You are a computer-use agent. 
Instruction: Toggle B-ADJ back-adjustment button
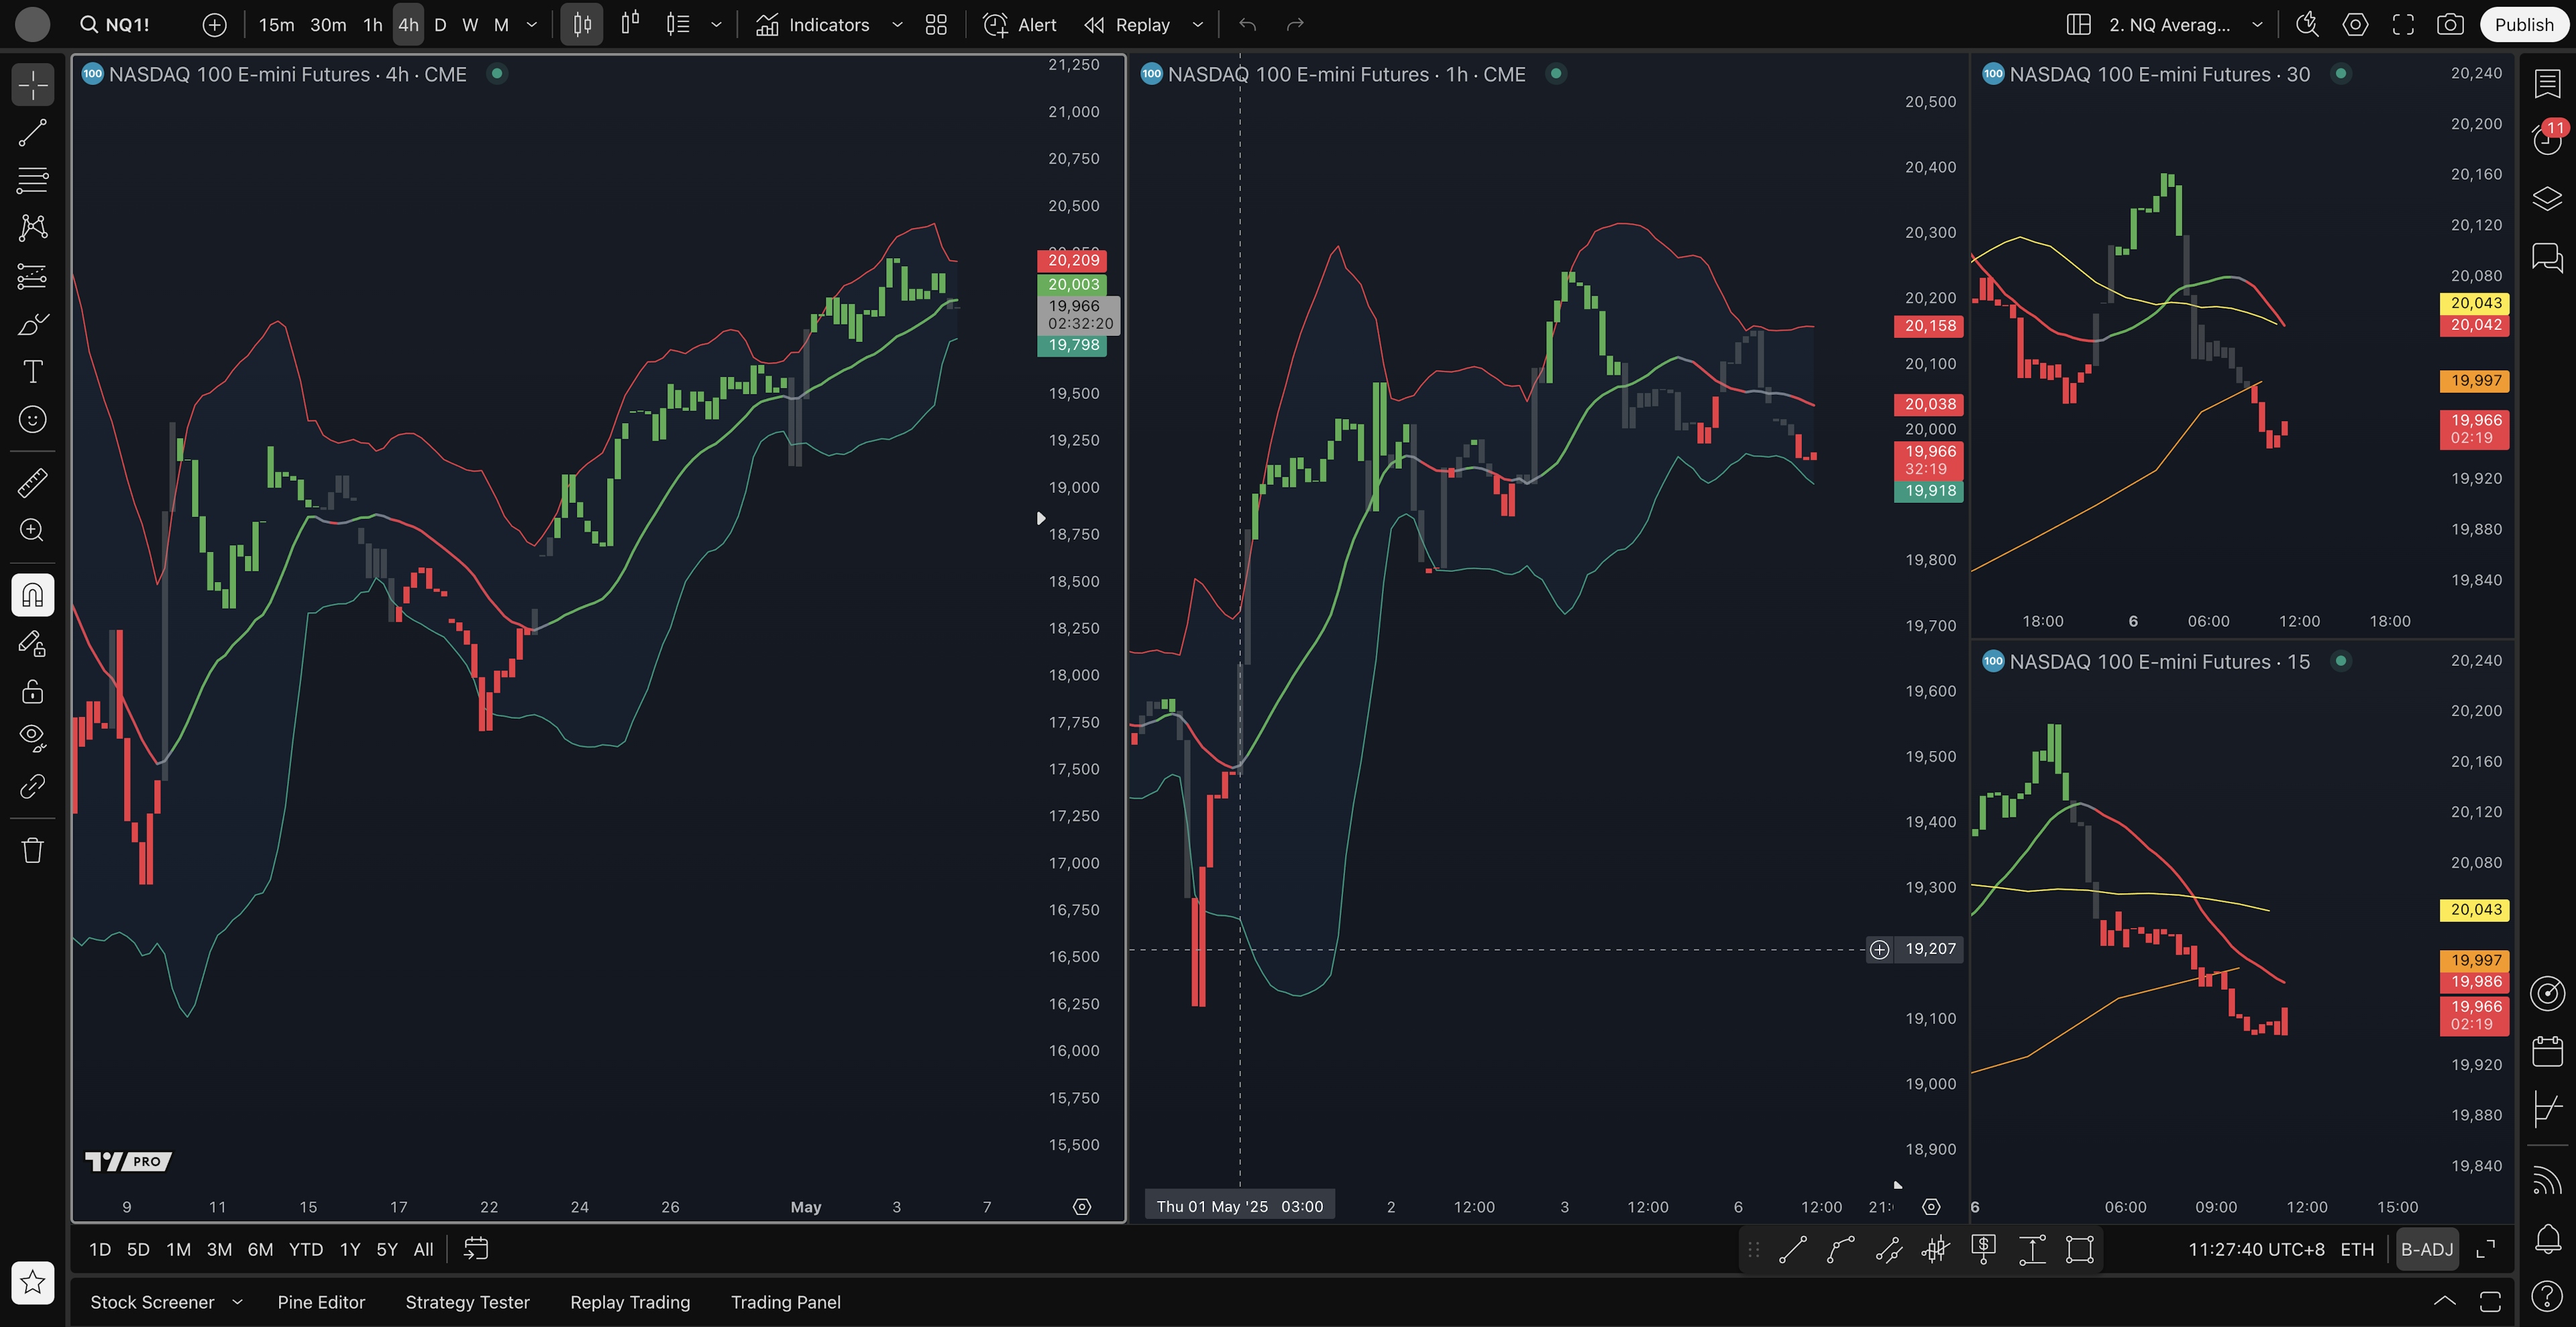(2427, 1249)
